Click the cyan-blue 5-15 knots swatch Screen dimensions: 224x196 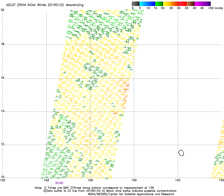[147, 4]
